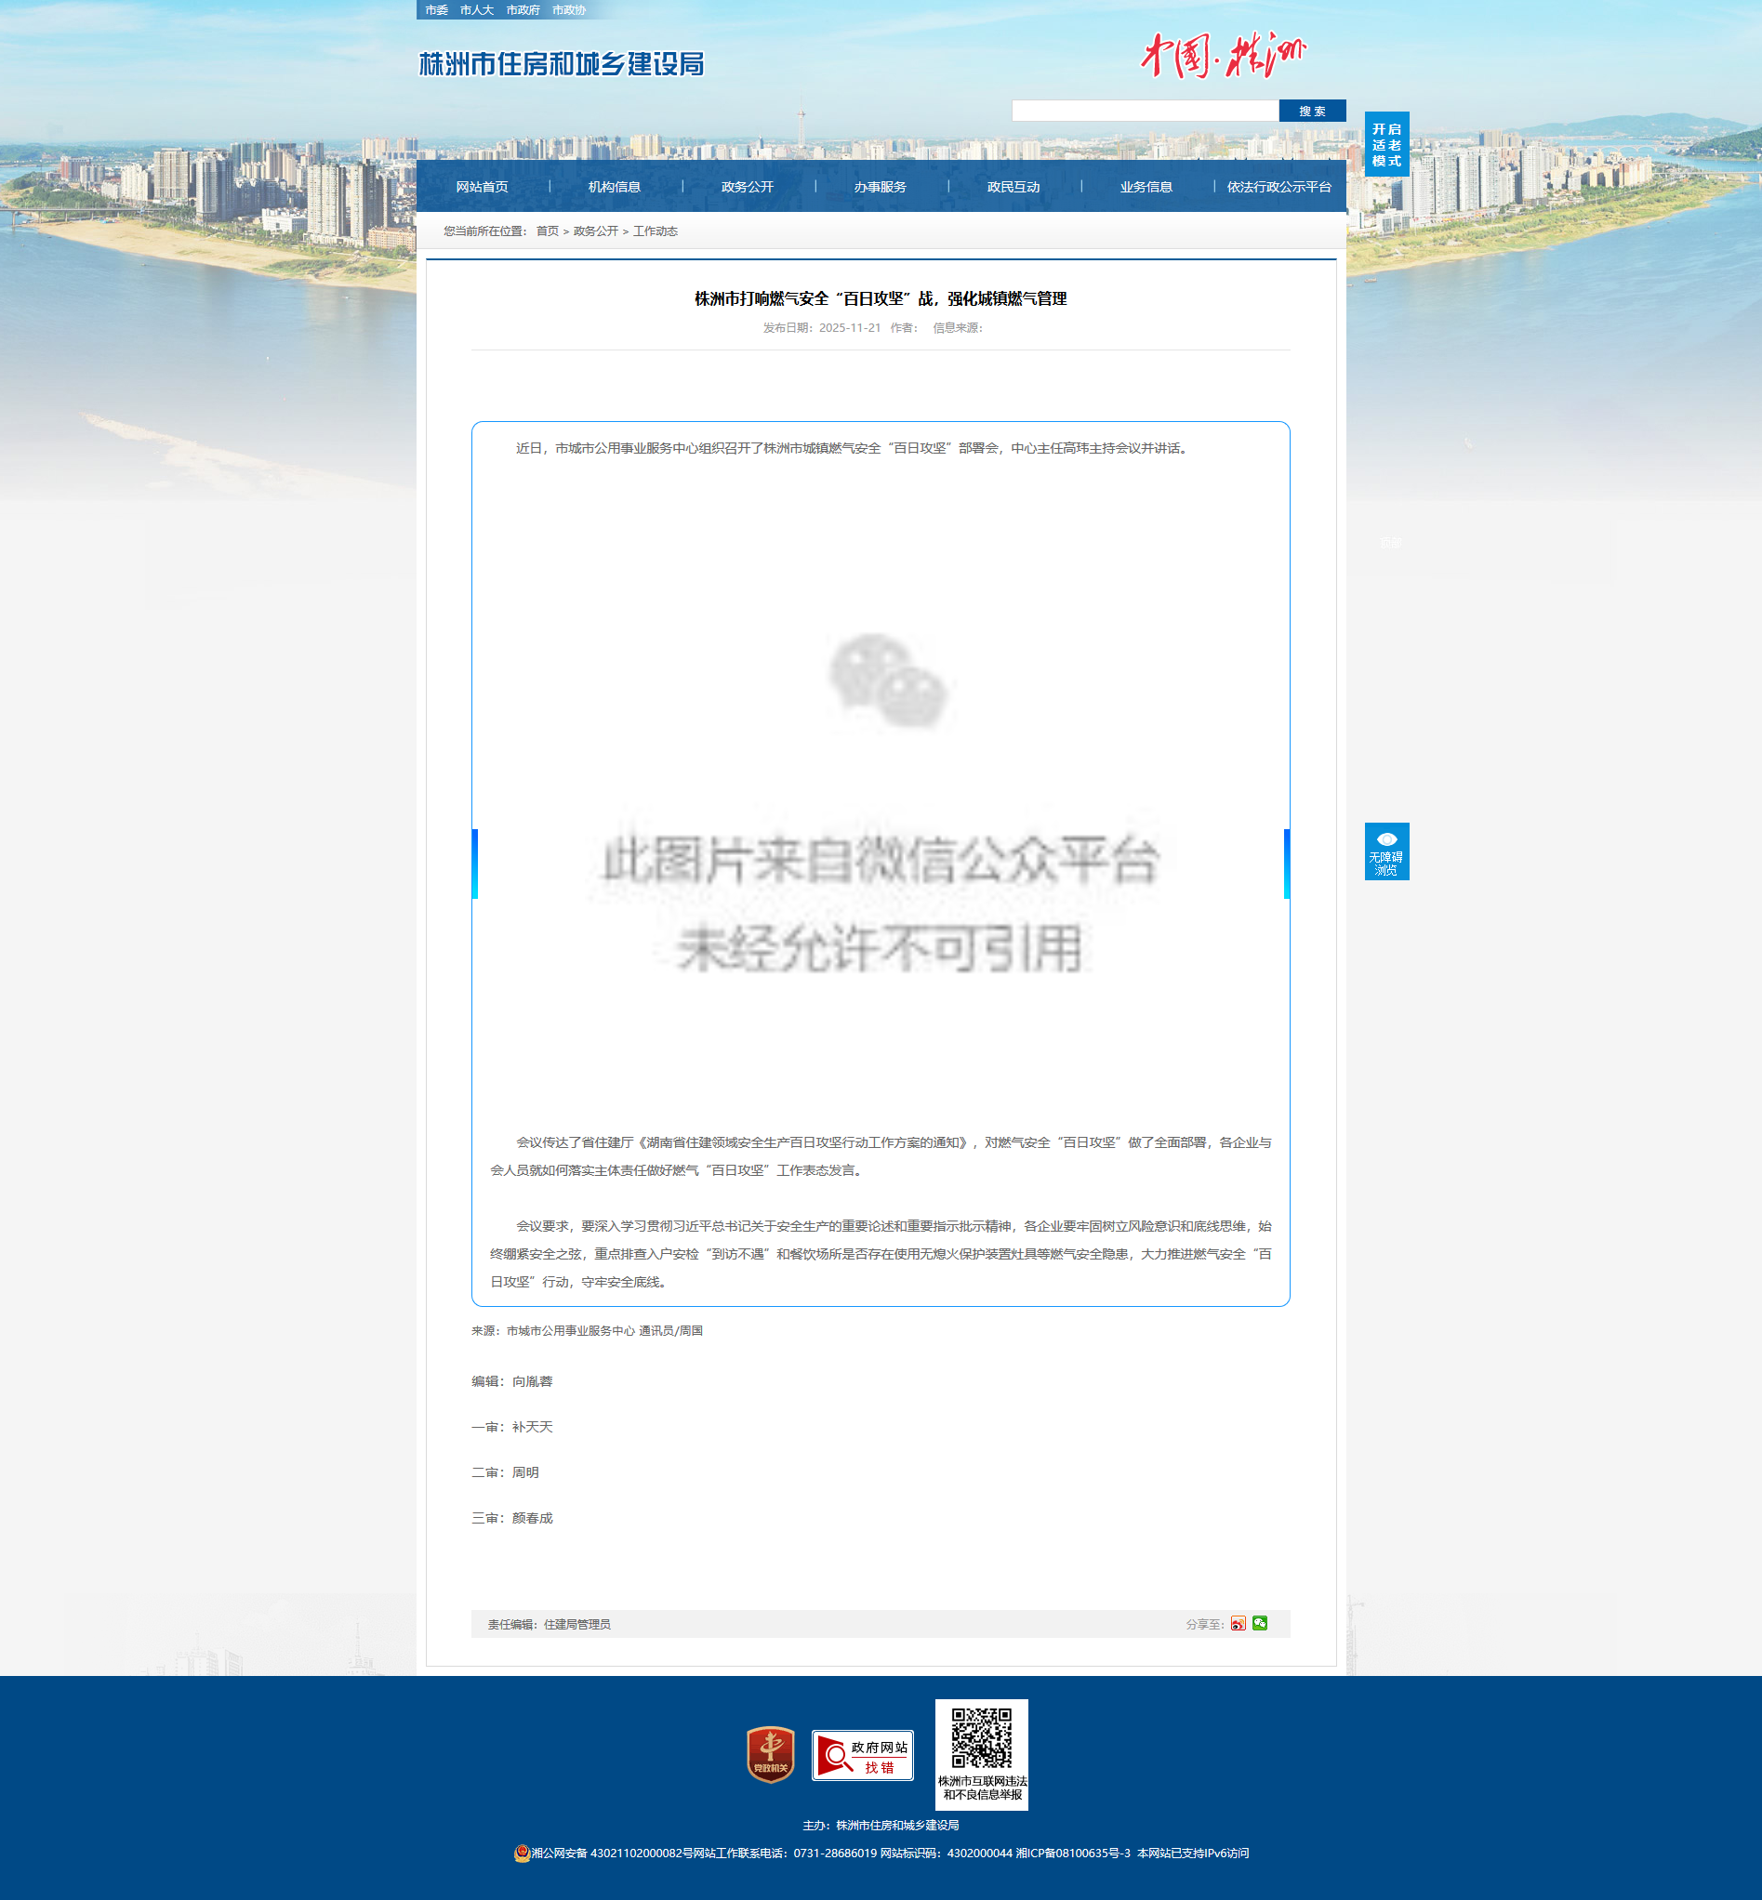
Task: Click the Zhuzhou illegal-information report QR code
Action: coord(981,1738)
